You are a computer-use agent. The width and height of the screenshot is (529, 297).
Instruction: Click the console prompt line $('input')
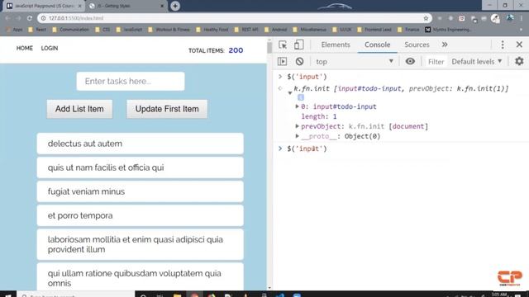click(x=307, y=148)
